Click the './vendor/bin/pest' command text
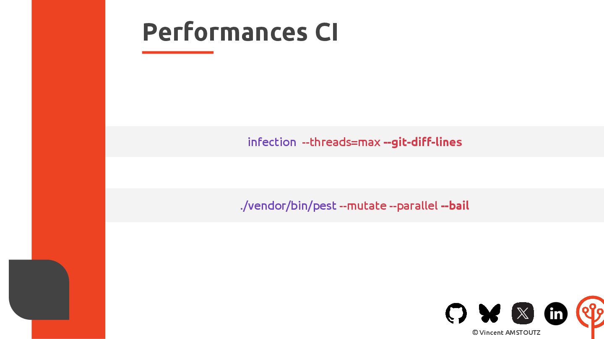This screenshot has height=339, width=604. point(288,205)
